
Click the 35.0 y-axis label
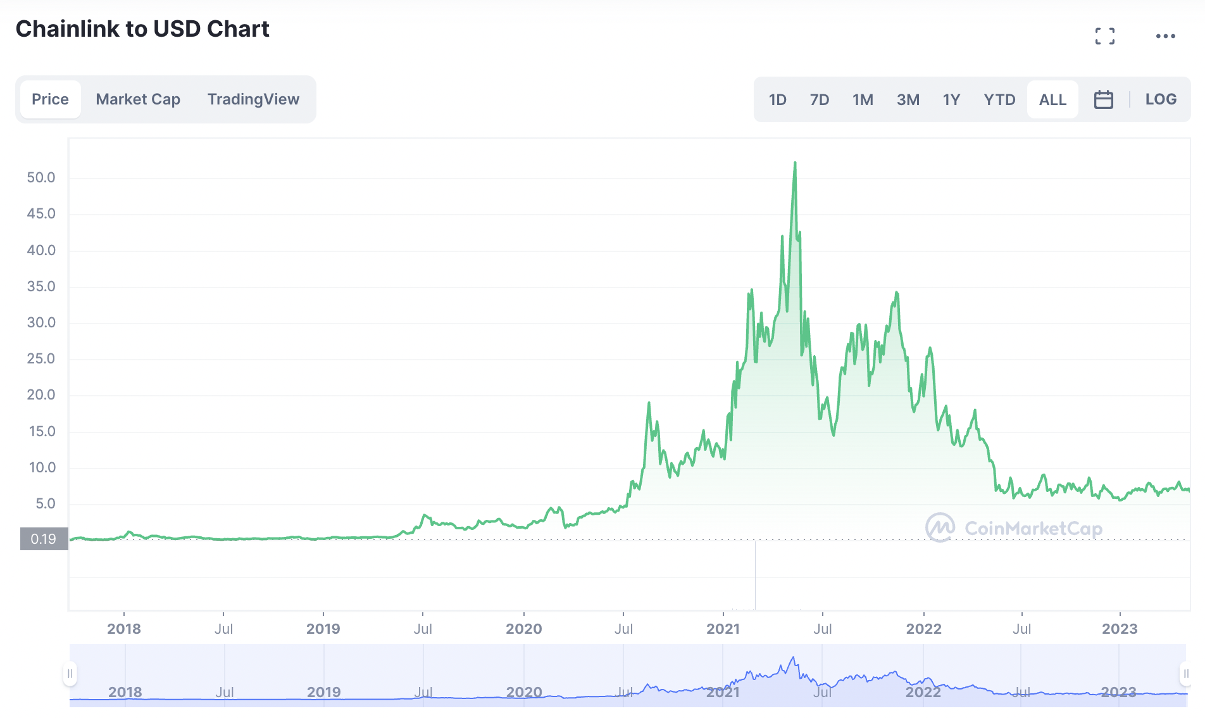[41, 286]
